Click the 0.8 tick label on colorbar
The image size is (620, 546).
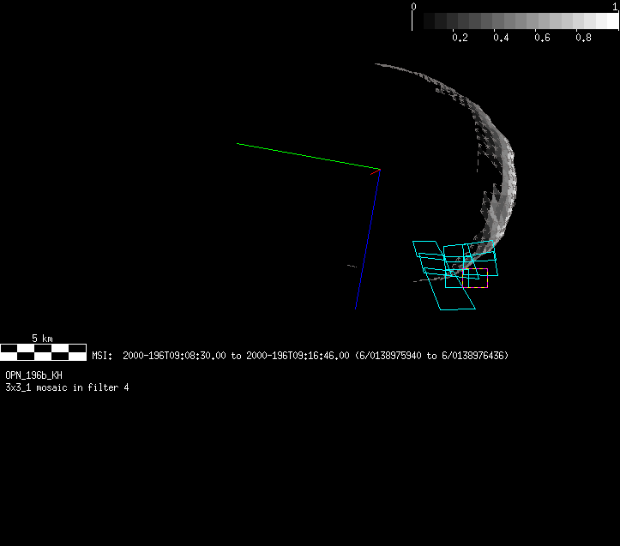pyautogui.click(x=583, y=38)
